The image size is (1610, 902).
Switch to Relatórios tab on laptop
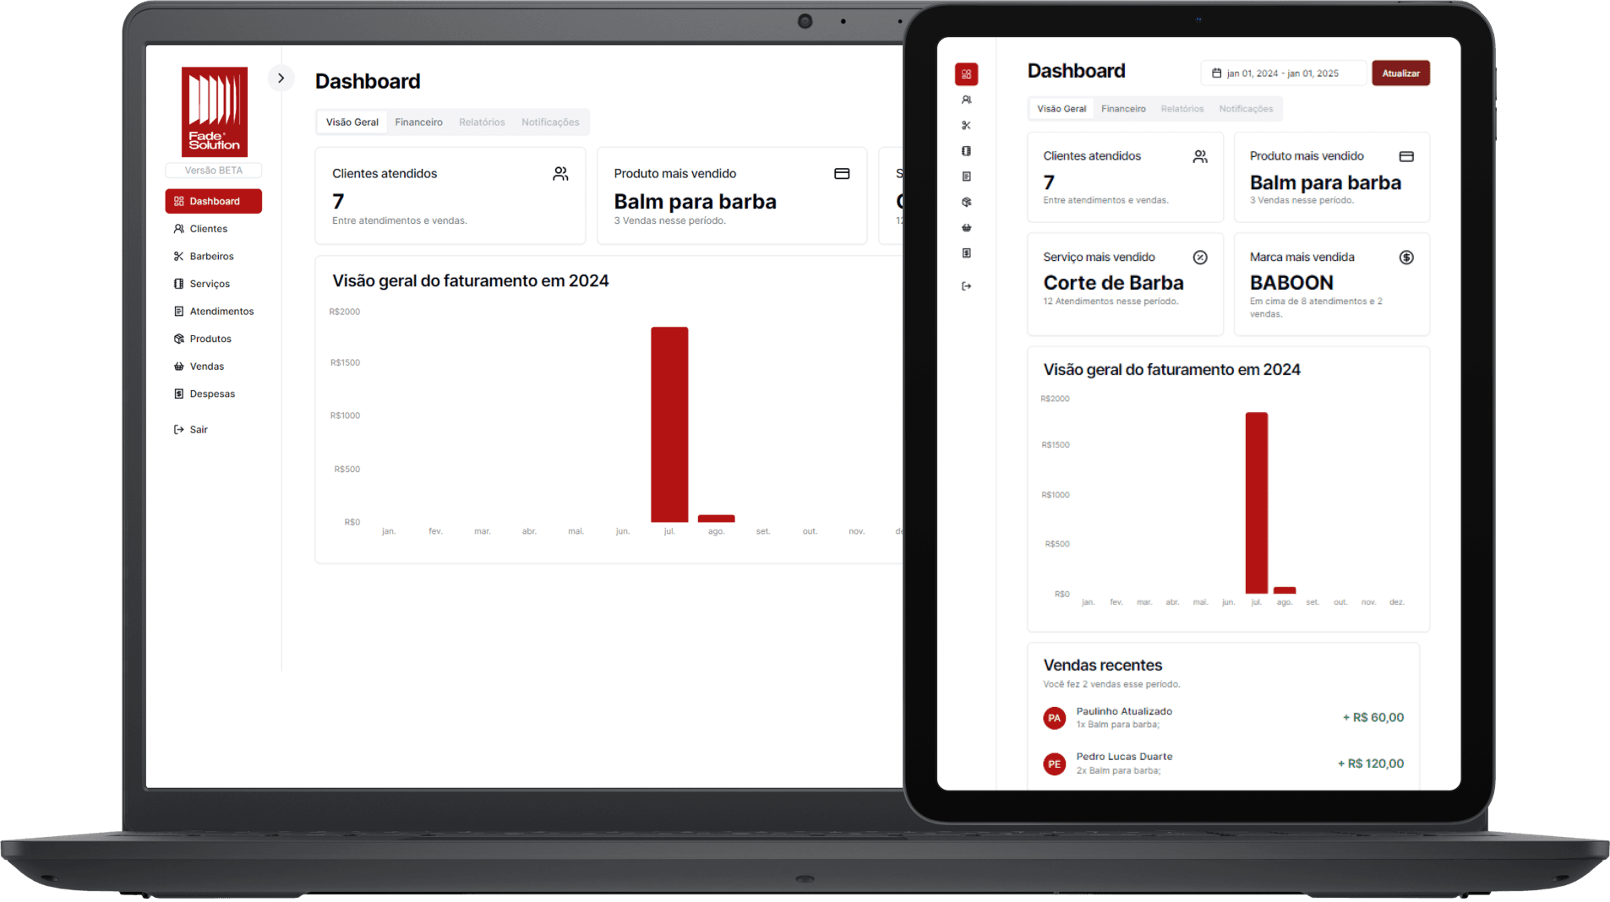(482, 122)
